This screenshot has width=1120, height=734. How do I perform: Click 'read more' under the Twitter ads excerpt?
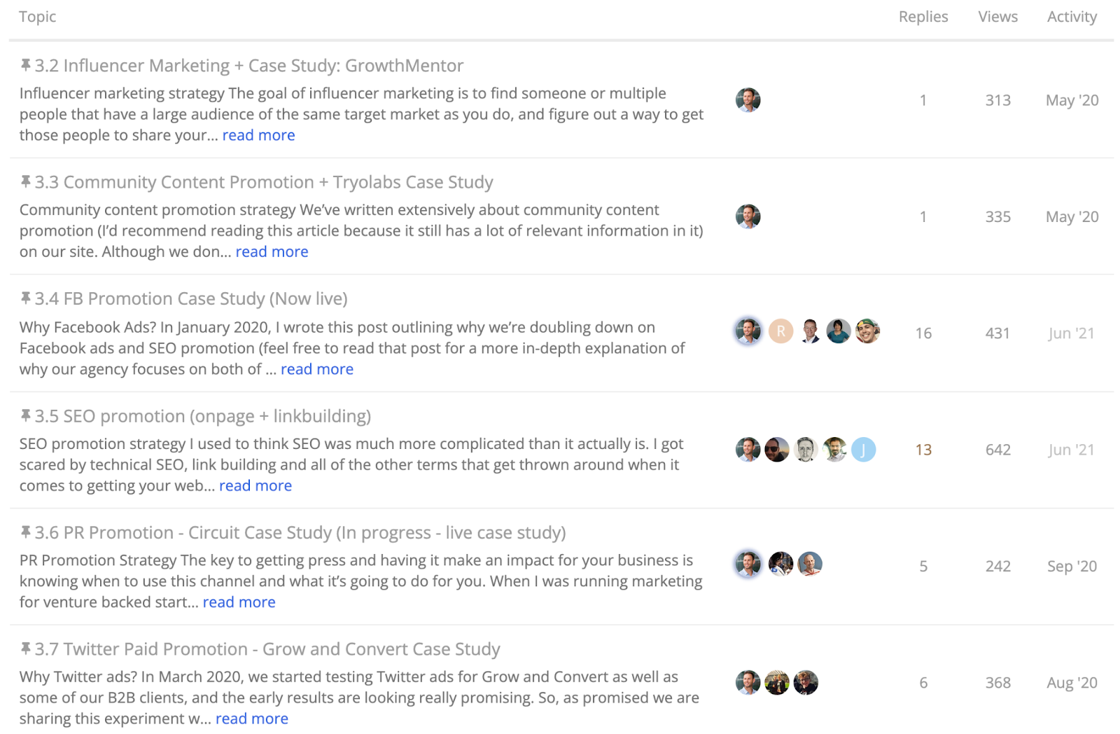252,719
